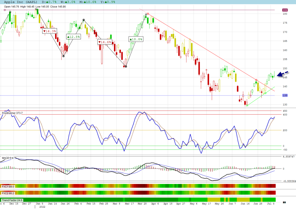The image size is (296, 212).
Task: Select the monthly change M:▲10.6% value
Action: click(88, 2)
